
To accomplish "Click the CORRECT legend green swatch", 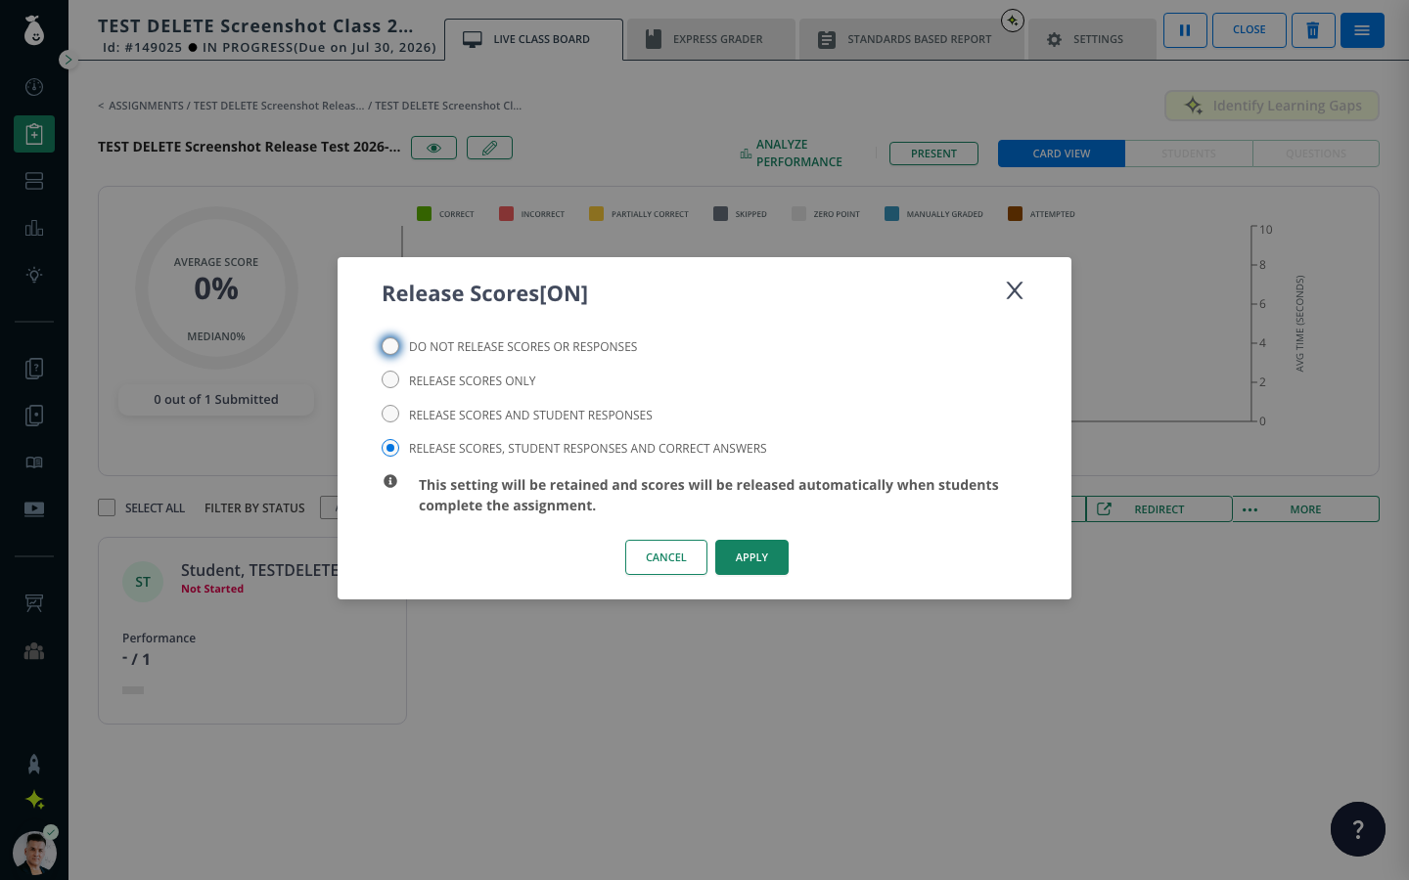I will click(424, 213).
